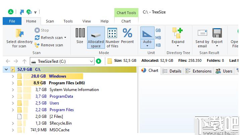Expand the $Recycle.Bin folder
The image size is (240, 135).
tap(13, 123)
